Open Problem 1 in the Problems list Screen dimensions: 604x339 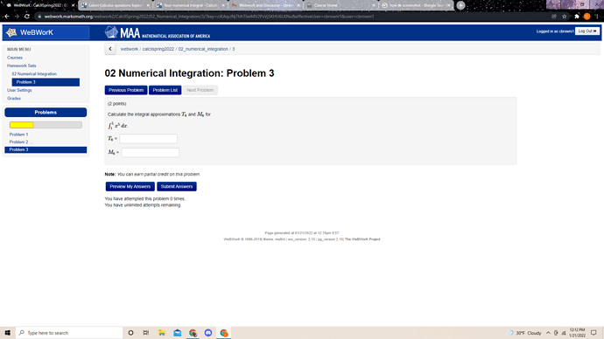(18, 135)
